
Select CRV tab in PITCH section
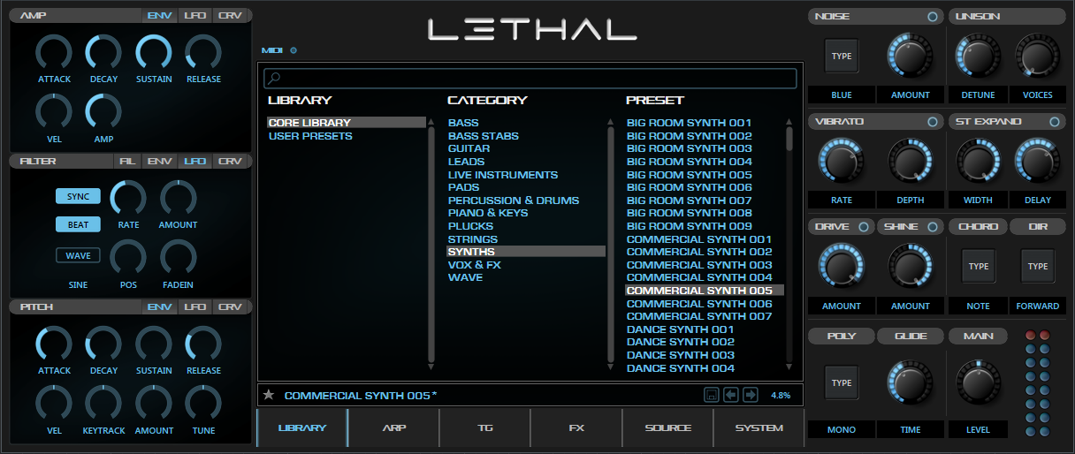pos(230,307)
